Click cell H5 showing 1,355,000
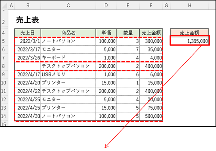Screen dimensions: 216x151 click(189, 41)
